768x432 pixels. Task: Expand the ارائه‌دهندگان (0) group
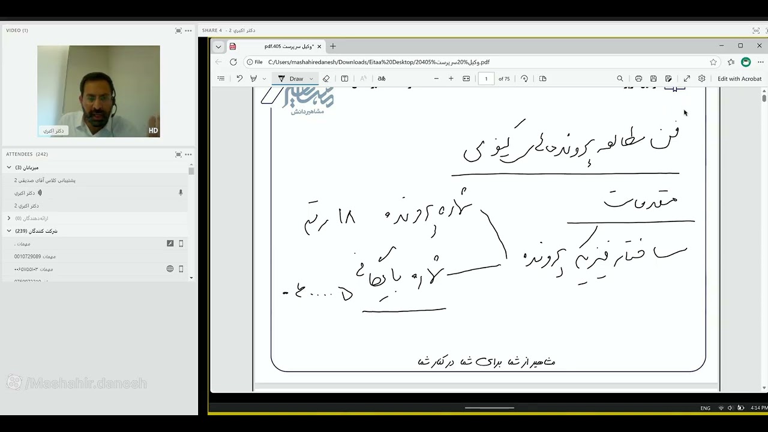click(9, 218)
